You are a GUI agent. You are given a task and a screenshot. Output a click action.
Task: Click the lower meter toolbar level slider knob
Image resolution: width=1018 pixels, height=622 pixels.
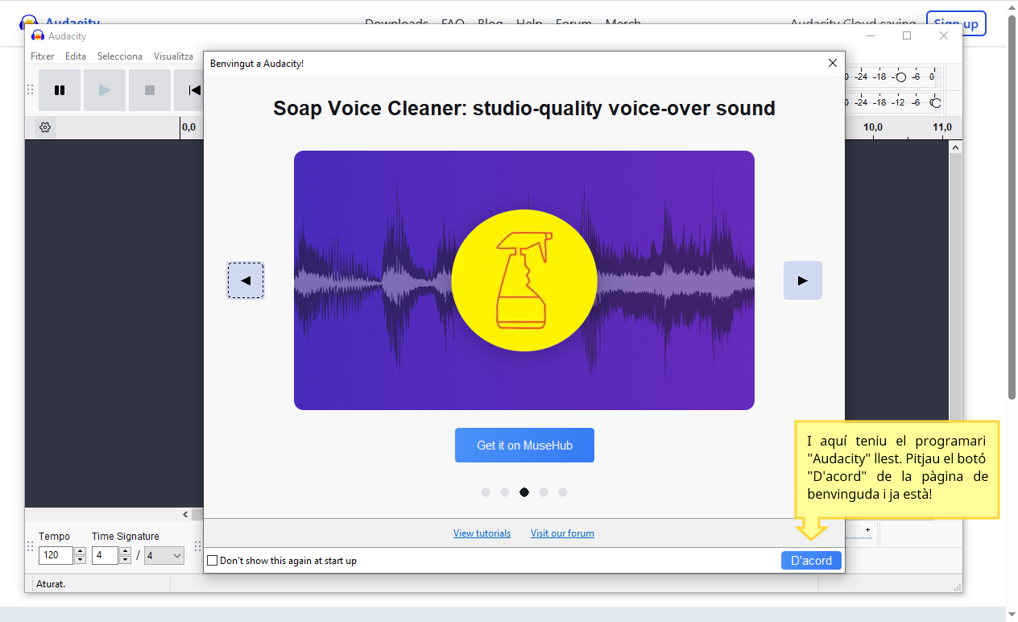click(935, 103)
